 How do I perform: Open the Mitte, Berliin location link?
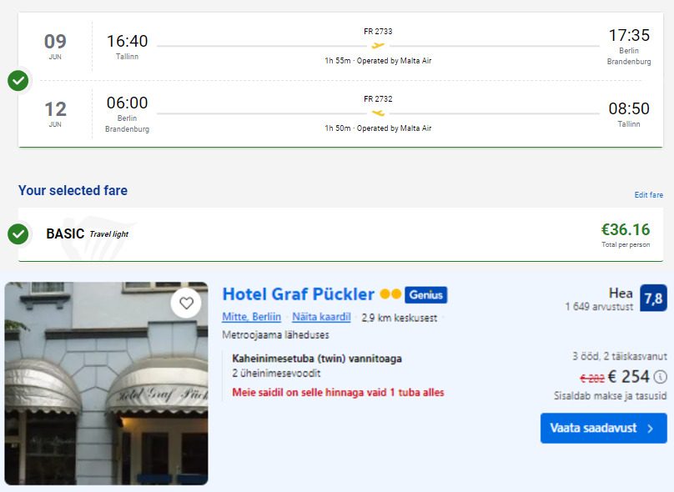251,317
